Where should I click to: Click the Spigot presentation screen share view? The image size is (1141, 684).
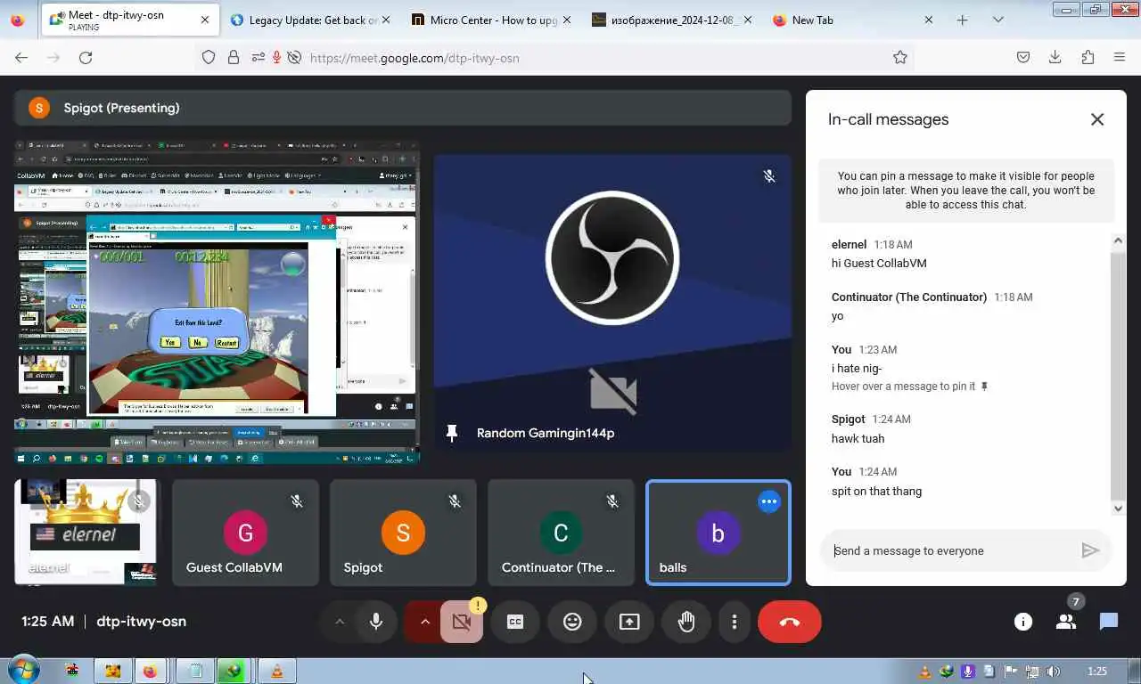217,301
